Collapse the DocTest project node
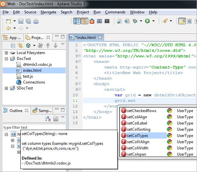 [x=6, y=59]
